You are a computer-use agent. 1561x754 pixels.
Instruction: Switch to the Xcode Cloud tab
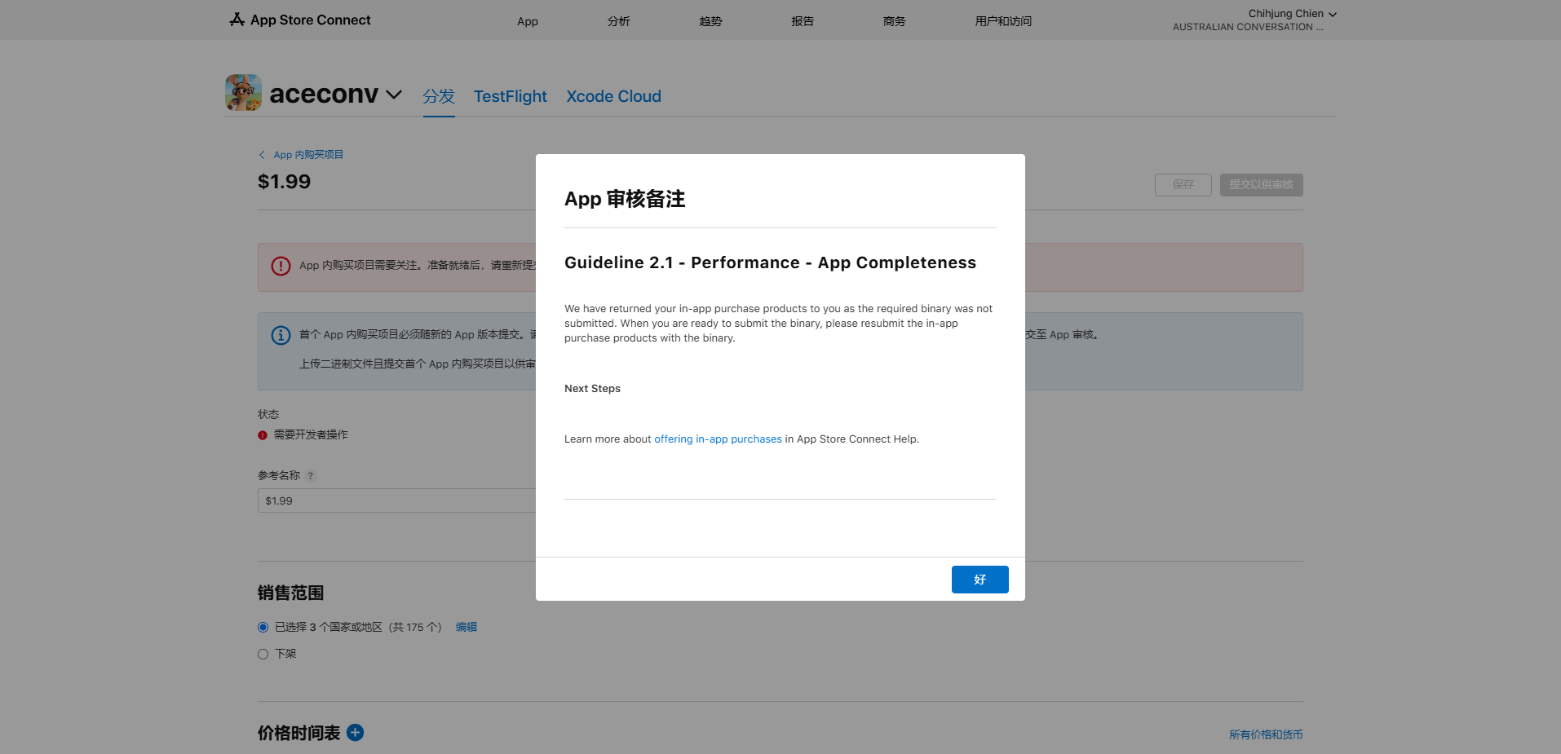click(x=613, y=96)
